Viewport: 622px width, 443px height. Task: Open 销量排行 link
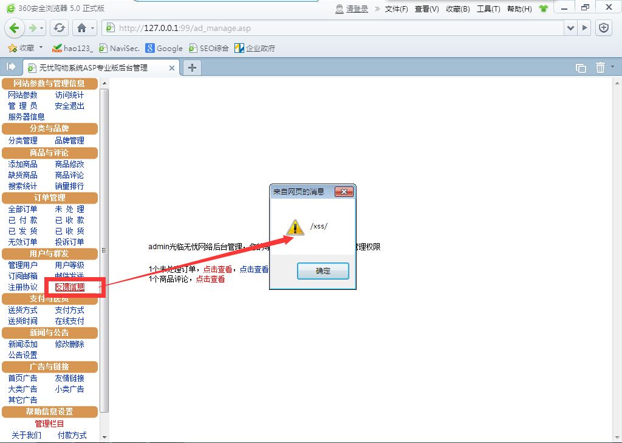pos(69,186)
